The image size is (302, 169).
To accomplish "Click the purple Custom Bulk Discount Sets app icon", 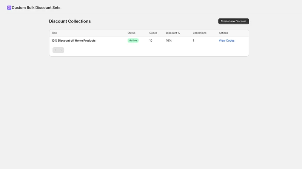I will 9,8.
